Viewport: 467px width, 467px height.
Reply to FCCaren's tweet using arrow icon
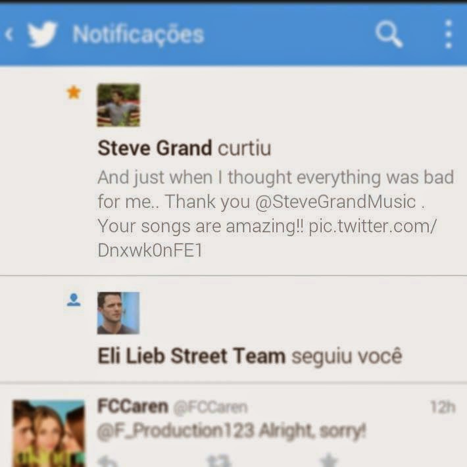[108, 460]
